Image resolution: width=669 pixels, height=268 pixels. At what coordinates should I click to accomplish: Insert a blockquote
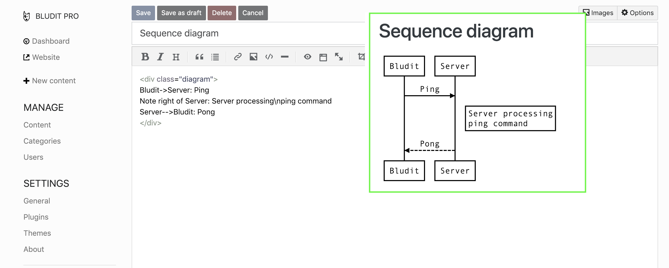click(199, 57)
